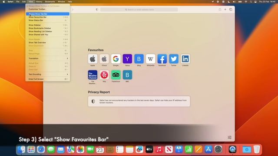Open the iCloud favourite tile
This screenshot has width=278, height=156.
pyautogui.click(x=104, y=59)
